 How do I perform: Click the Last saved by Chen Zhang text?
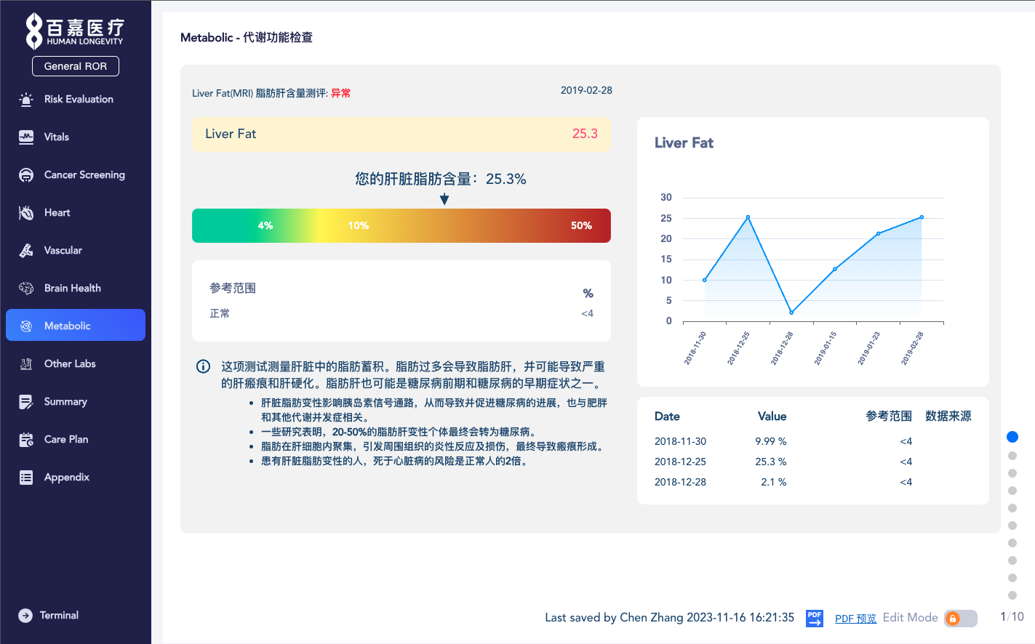point(669,617)
